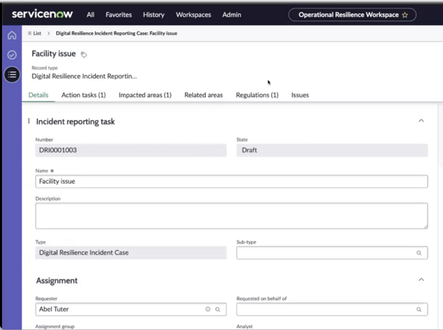The height and width of the screenshot is (330, 443).
Task: Switch to the Action tasks (1) tab
Action: pos(84,95)
